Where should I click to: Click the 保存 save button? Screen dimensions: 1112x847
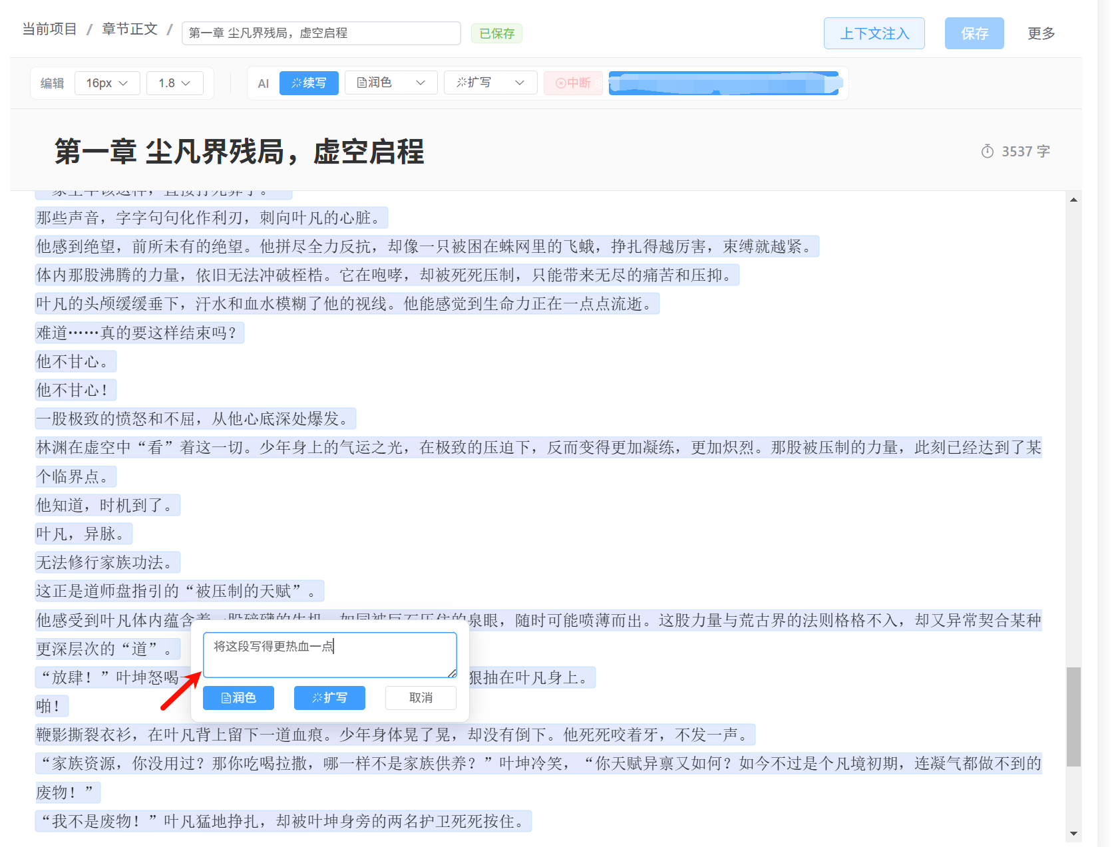click(974, 33)
